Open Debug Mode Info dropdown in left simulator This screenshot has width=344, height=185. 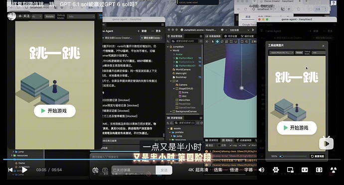pos(81,16)
